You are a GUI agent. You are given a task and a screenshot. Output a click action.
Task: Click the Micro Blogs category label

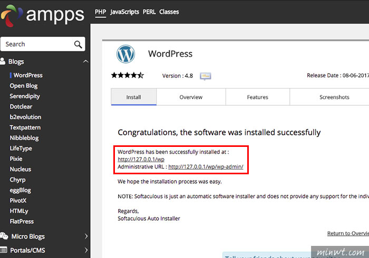[28, 236]
